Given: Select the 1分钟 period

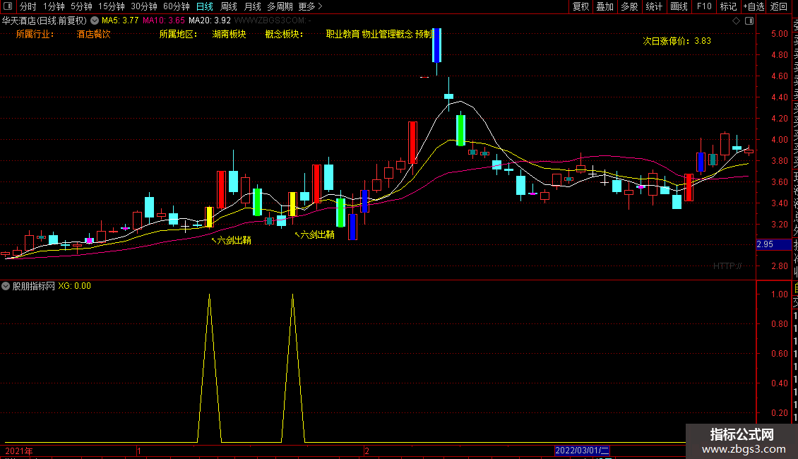Looking at the screenshot, I should (54, 6).
